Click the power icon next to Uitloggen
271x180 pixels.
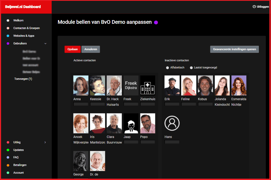254,7
